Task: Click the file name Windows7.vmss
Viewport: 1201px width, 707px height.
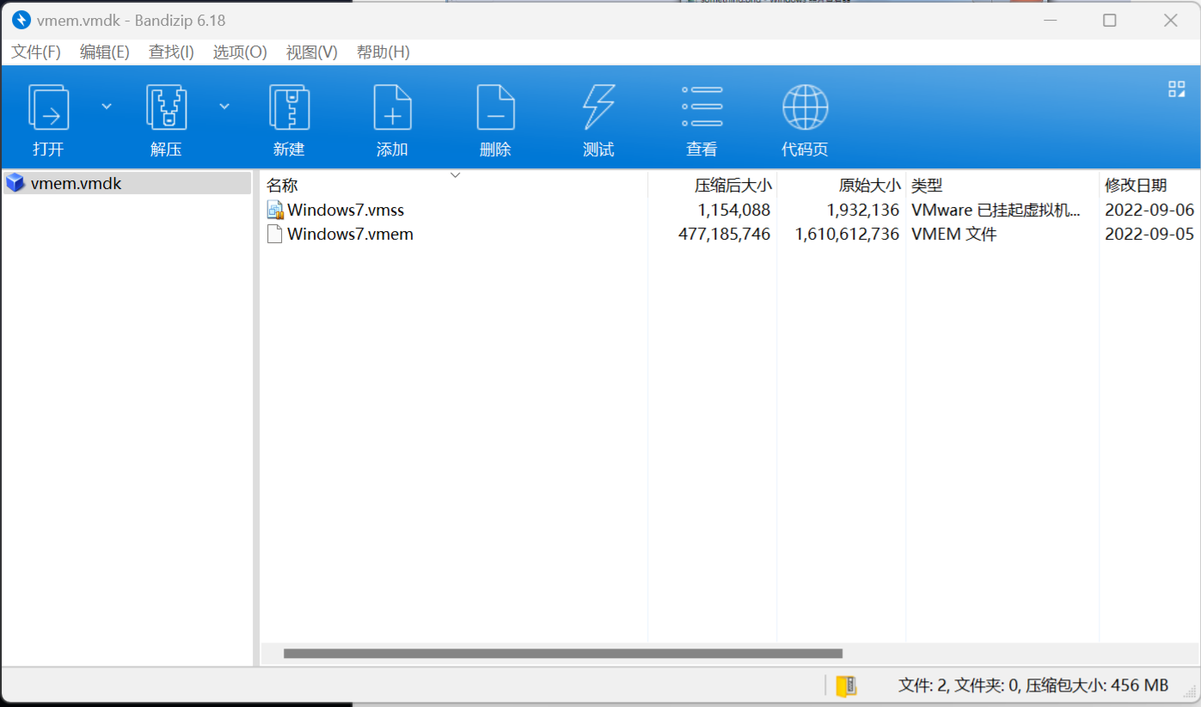Action: pyautogui.click(x=346, y=210)
